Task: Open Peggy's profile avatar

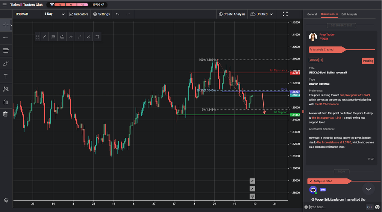Action: [313, 37]
